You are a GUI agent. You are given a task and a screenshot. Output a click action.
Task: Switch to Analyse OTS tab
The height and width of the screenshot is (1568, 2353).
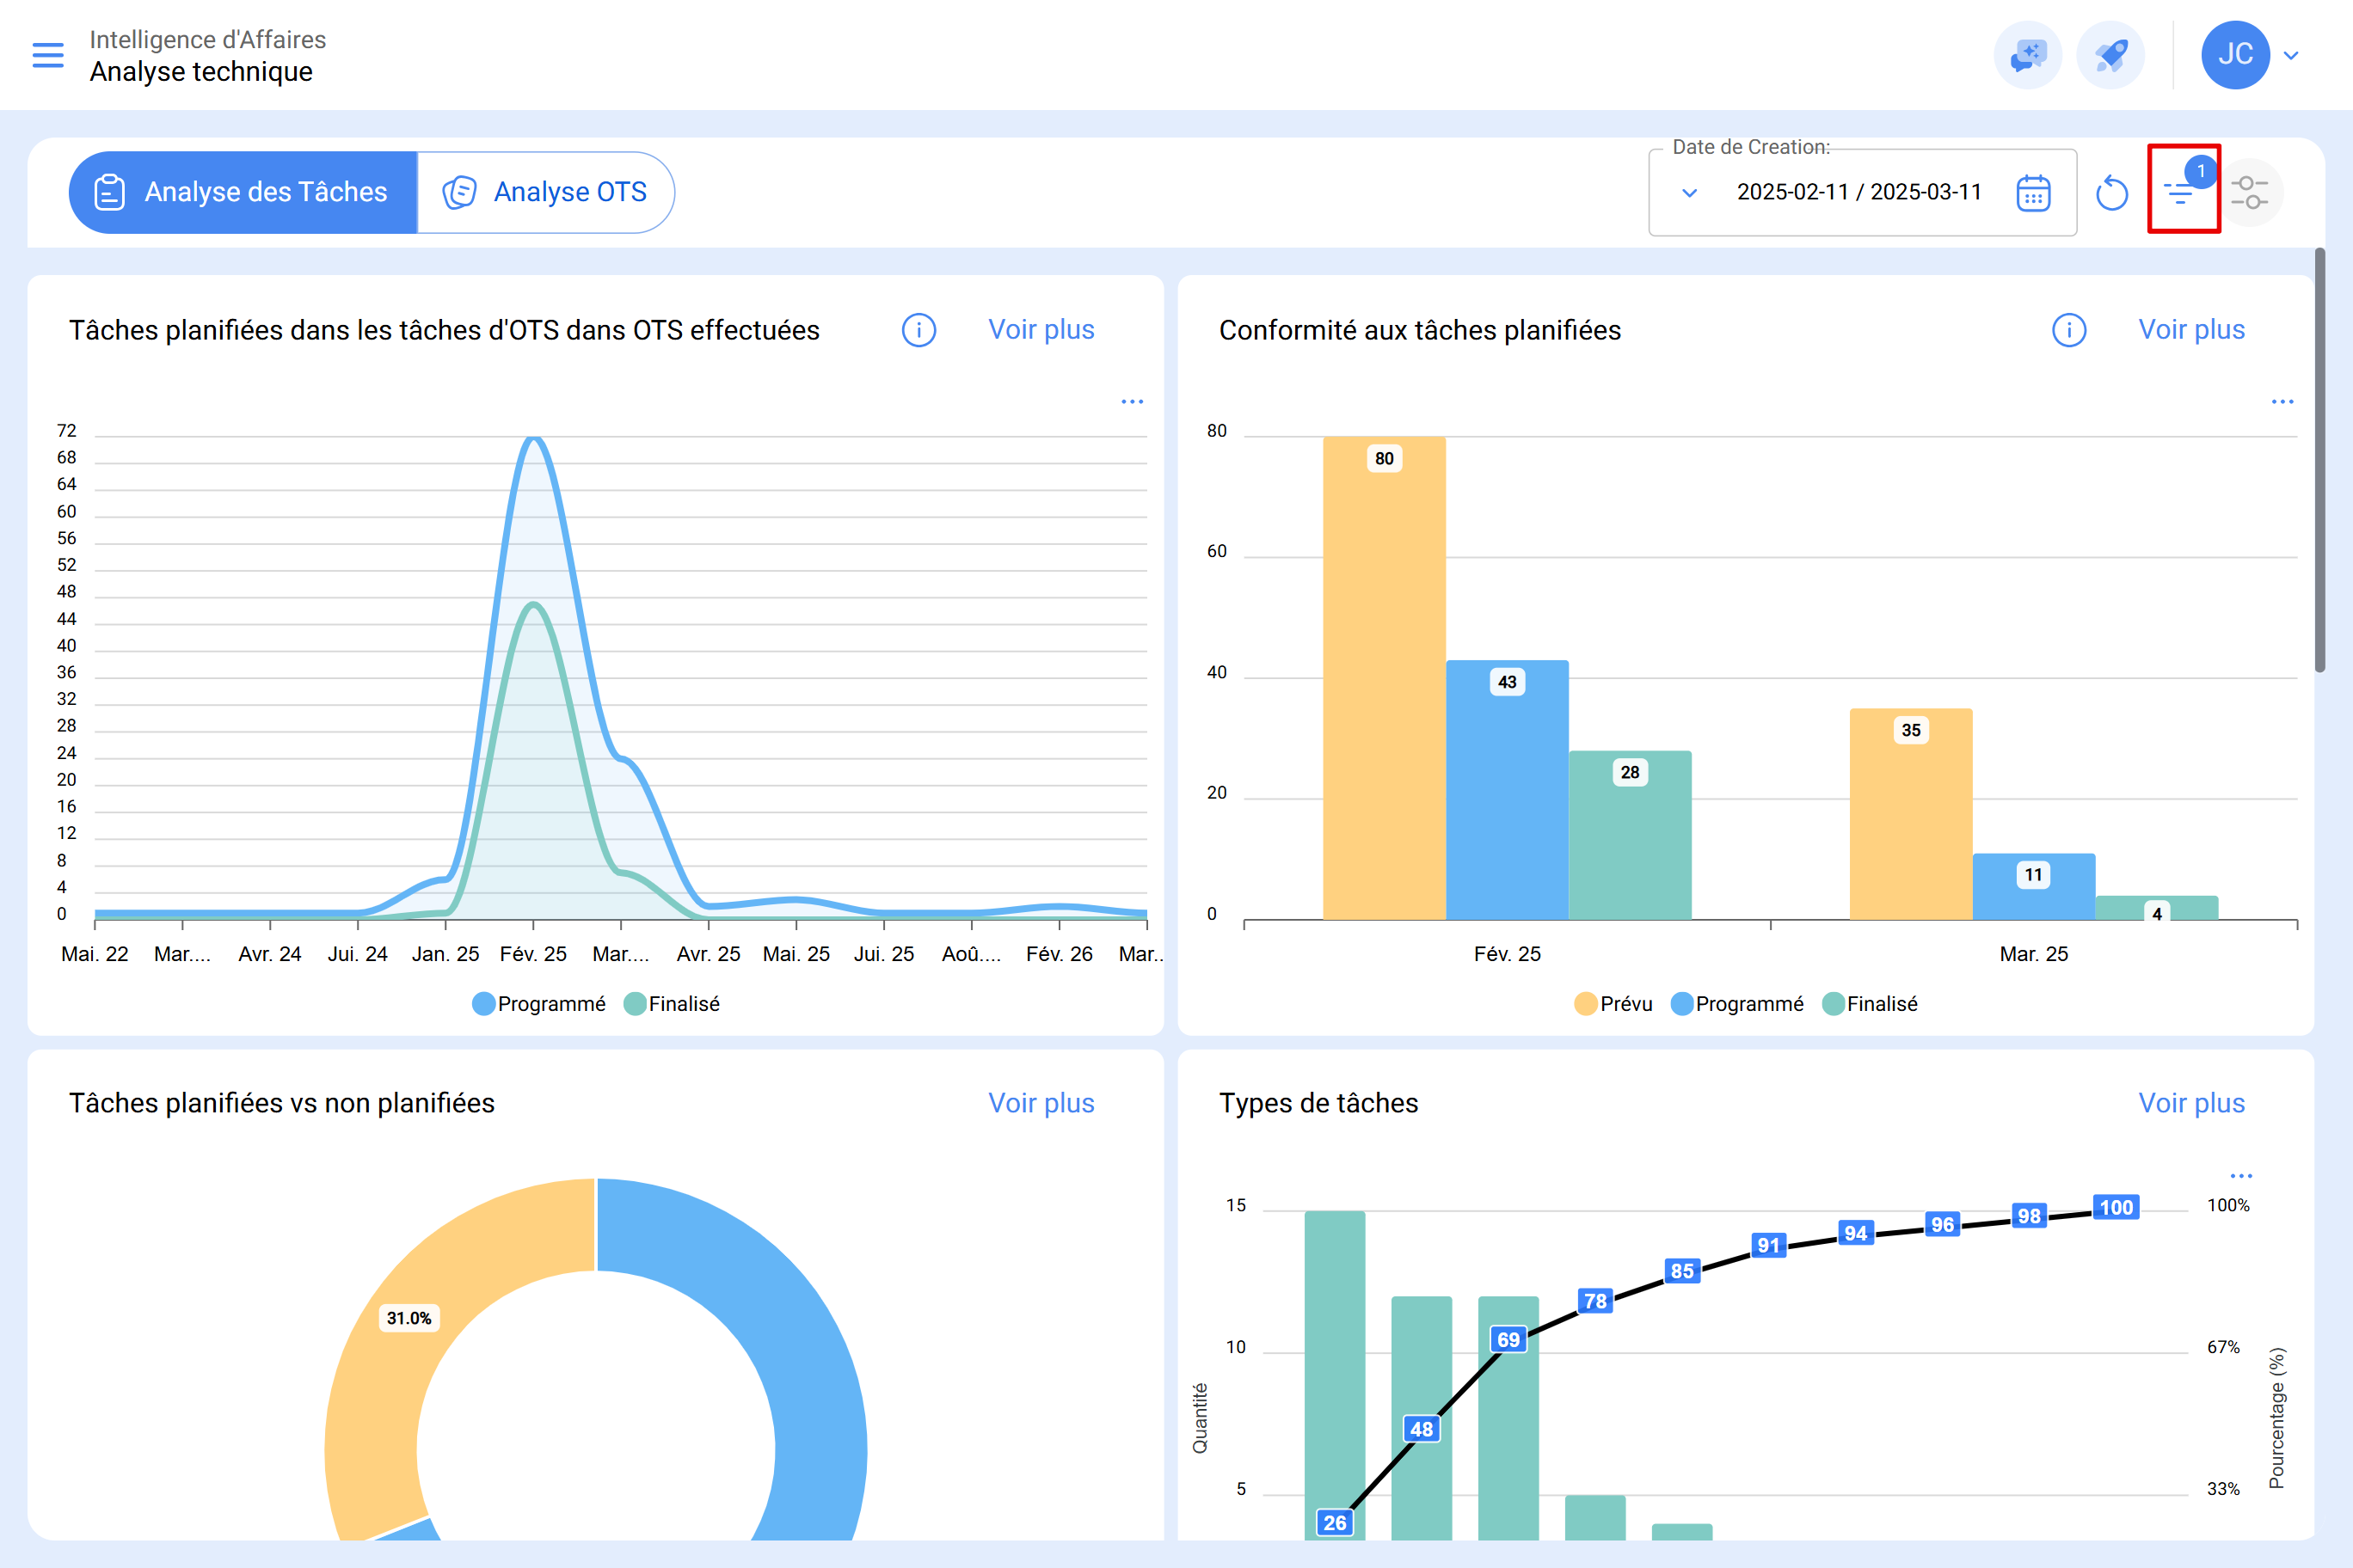546,192
